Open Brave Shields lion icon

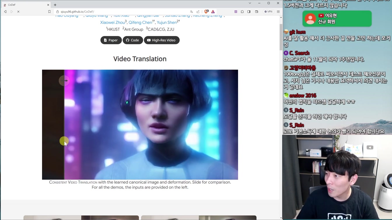click(x=206, y=12)
